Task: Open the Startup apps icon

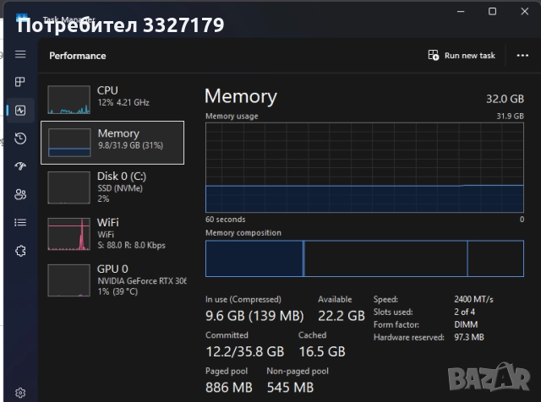Action: tap(20, 166)
